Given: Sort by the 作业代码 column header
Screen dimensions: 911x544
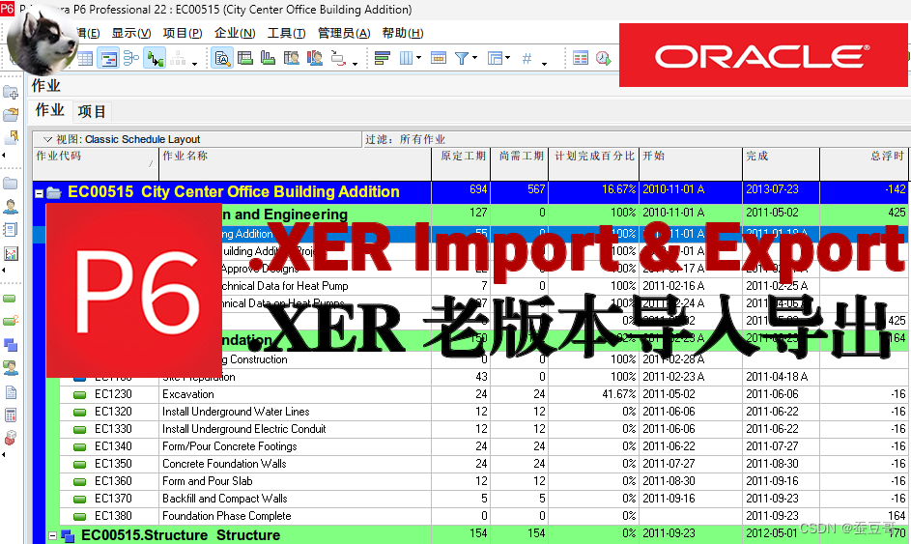Looking at the screenshot, I should point(96,164).
